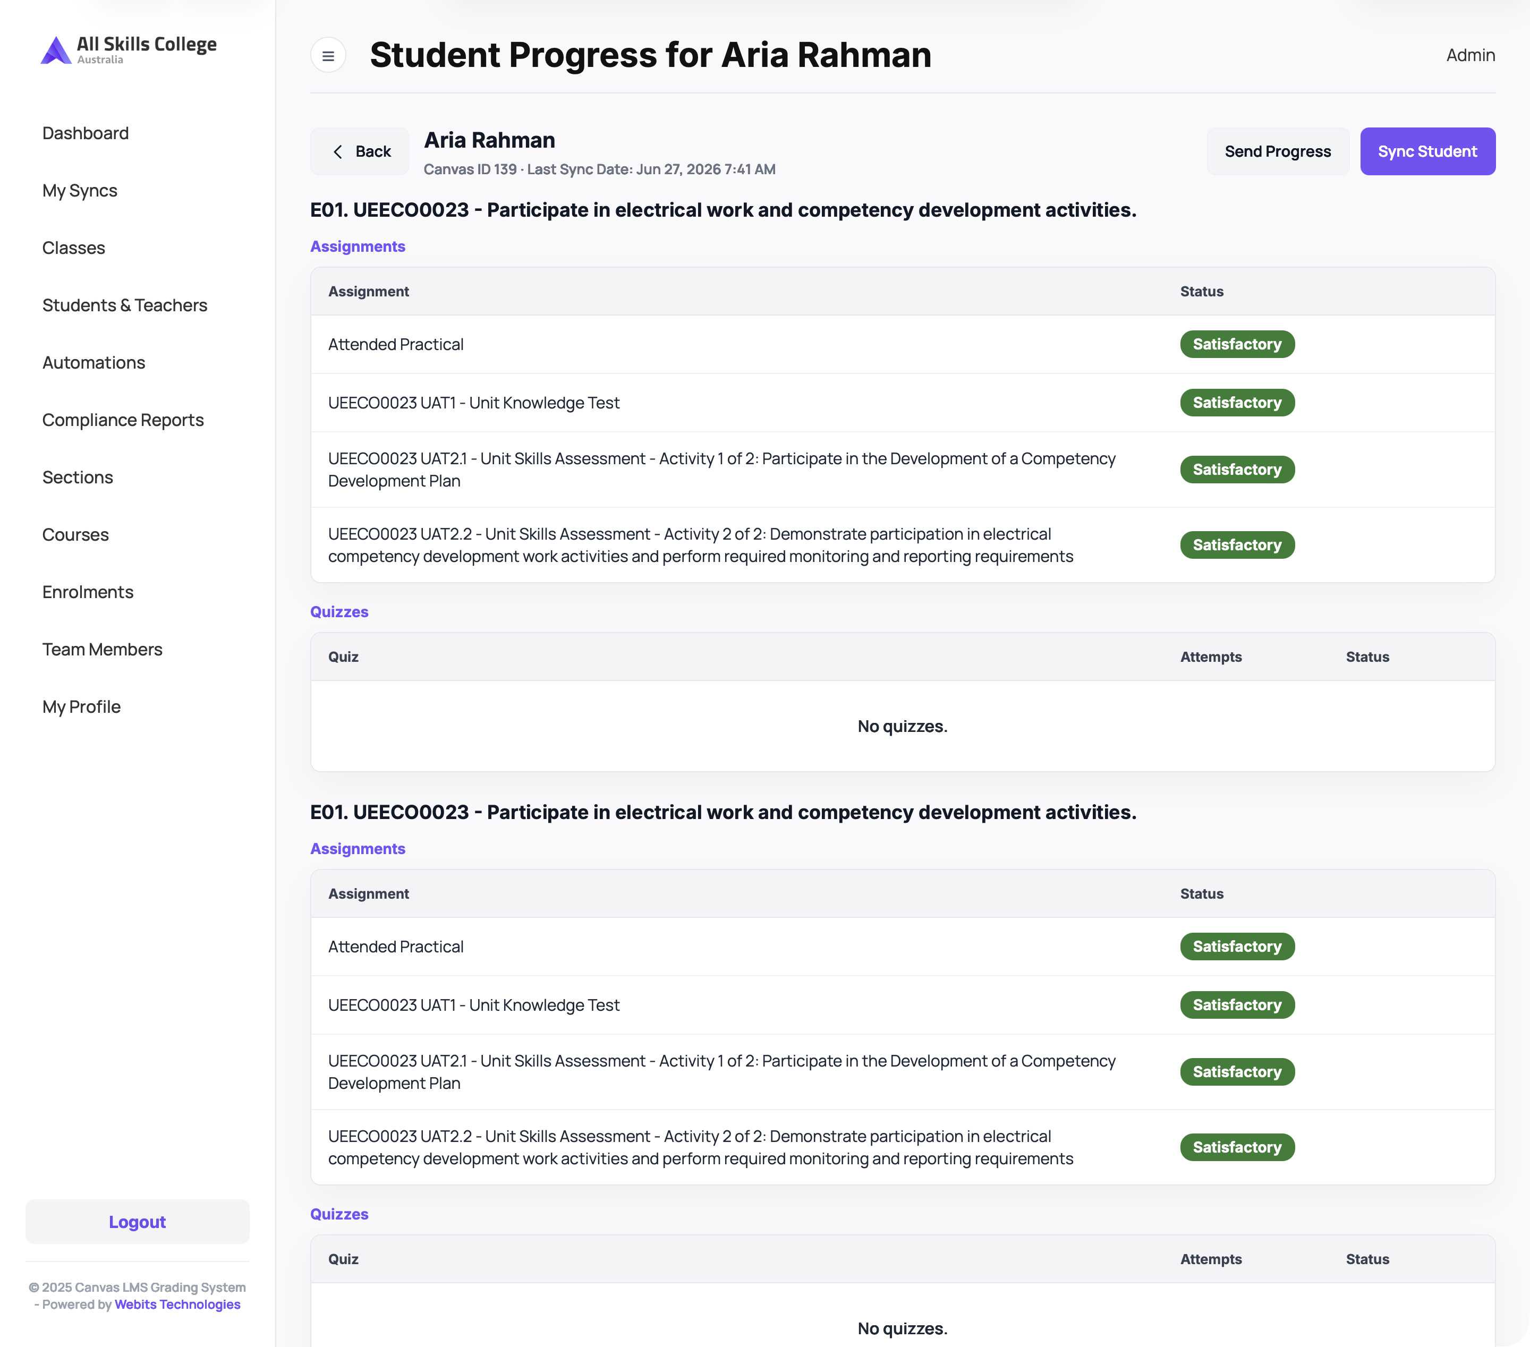Click the first Quizzes section heading
This screenshot has width=1530, height=1347.
pos(339,611)
